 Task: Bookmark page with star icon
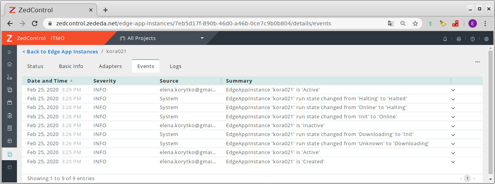click(x=415, y=23)
